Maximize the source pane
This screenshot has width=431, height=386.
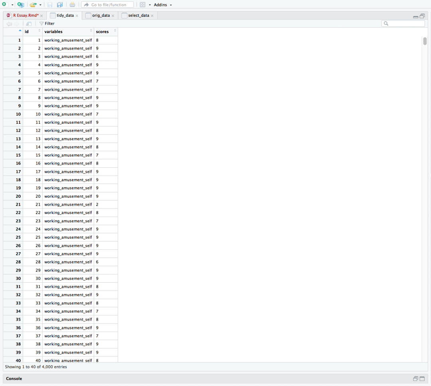(422, 16)
